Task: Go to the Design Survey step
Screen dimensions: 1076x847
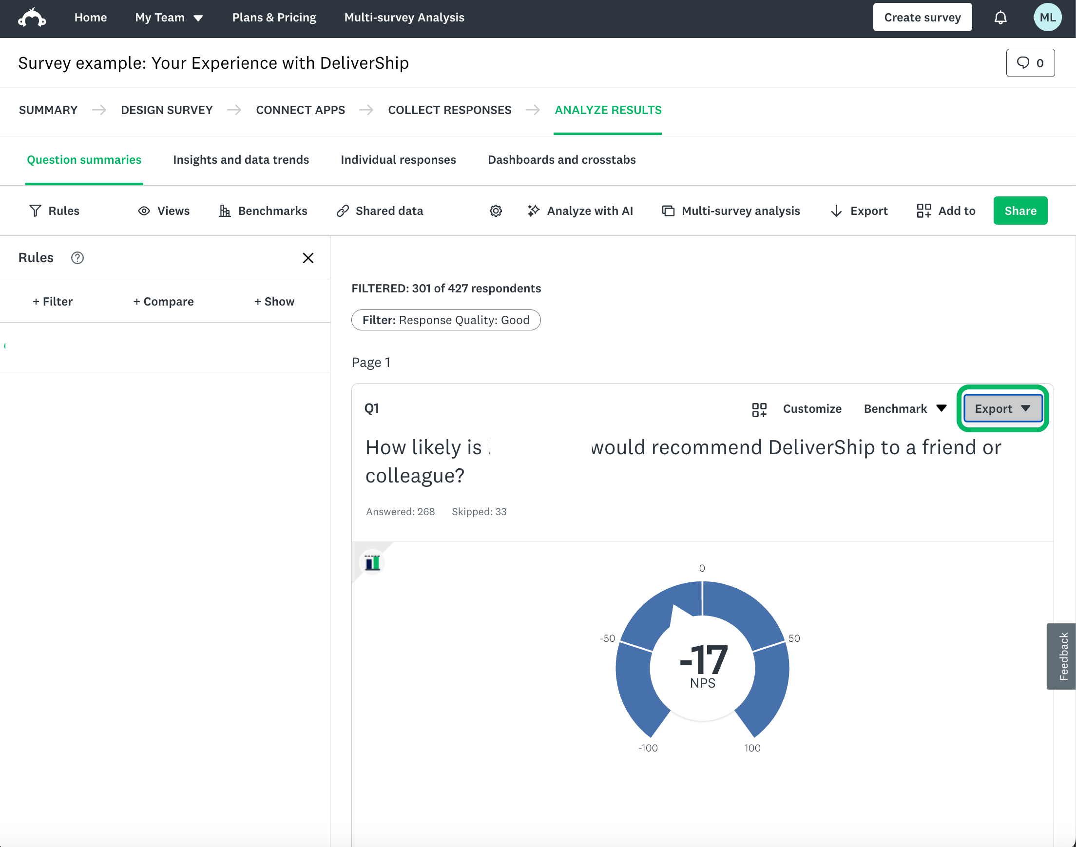Action: click(x=167, y=110)
